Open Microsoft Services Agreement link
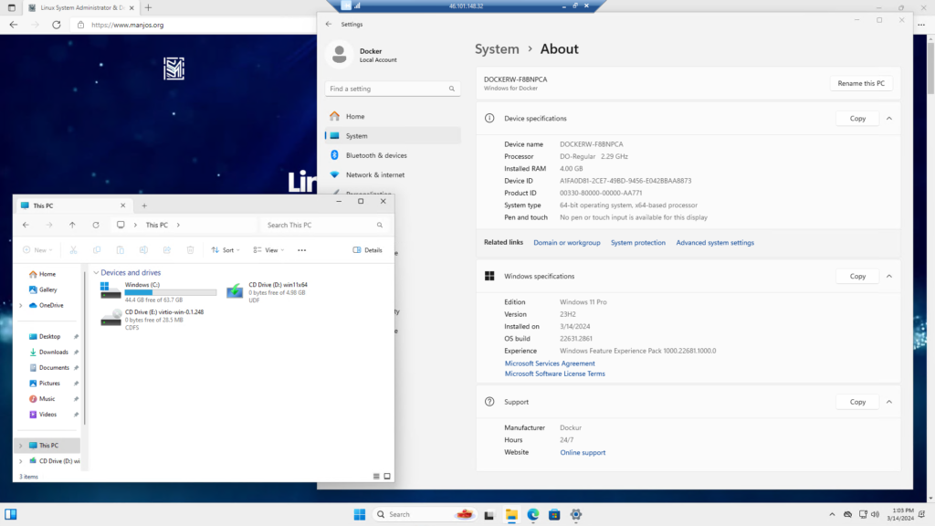Screen dimensions: 935x526 point(549,363)
